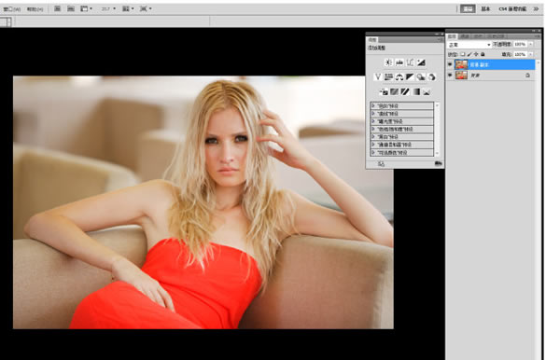Hide the bottom Background layer eye icon
560x360 pixels.
[x=450, y=75]
